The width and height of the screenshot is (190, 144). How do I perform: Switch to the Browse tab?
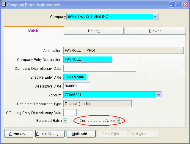pyautogui.click(x=155, y=31)
